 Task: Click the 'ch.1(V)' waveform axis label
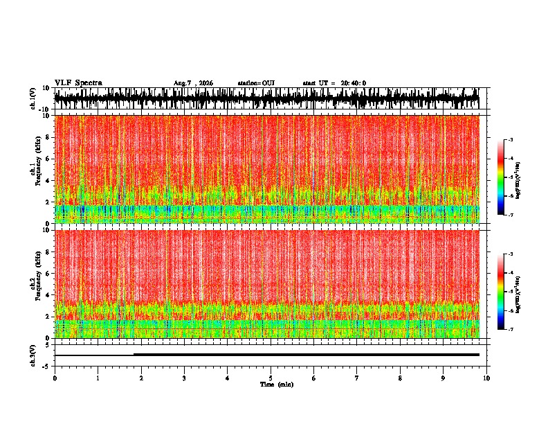coord(33,98)
